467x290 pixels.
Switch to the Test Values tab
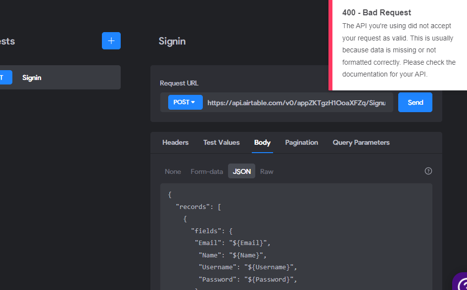coord(221,142)
